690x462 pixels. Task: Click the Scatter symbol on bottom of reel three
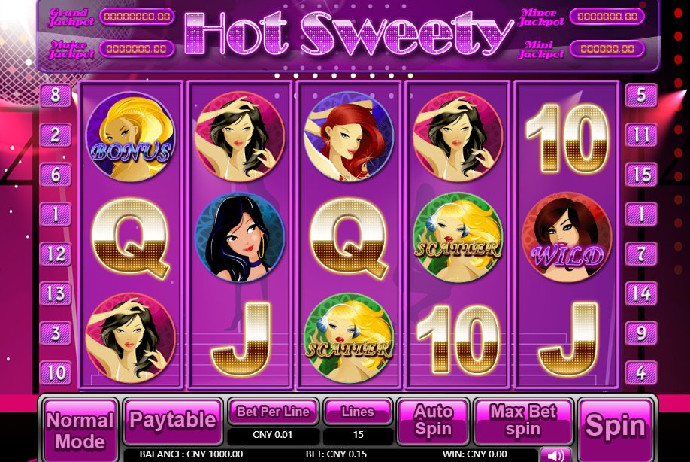click(349, 338)
